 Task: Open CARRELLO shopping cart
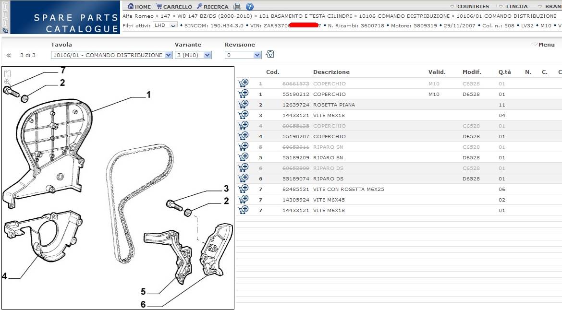tap(174, 6)
